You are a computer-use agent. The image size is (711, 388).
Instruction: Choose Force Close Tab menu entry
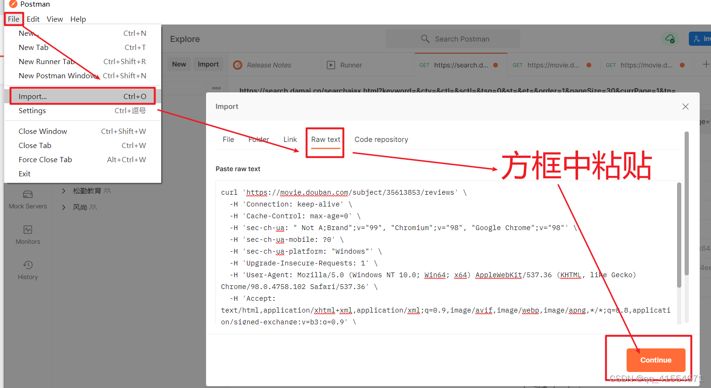click(x=83, y=159)
